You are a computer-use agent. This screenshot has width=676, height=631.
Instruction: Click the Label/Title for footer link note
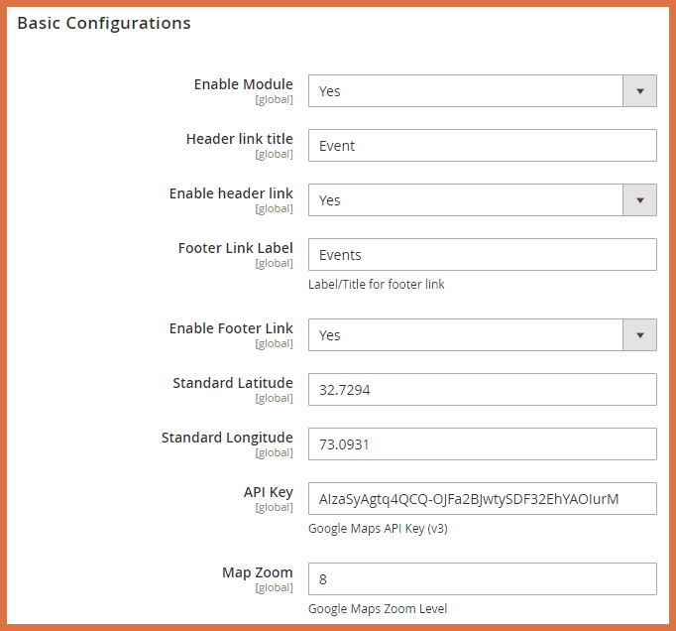click(377, 284)
